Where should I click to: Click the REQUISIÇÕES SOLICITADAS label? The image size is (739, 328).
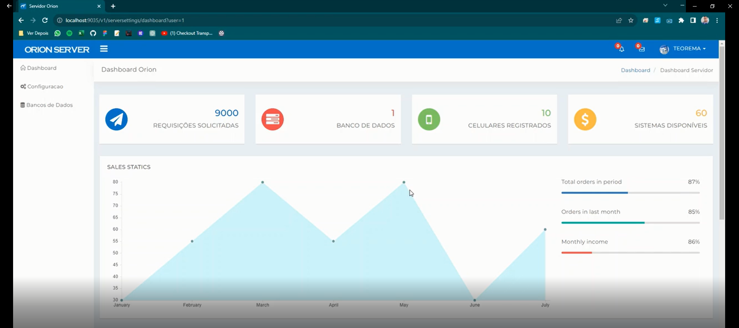click(196, 126)
